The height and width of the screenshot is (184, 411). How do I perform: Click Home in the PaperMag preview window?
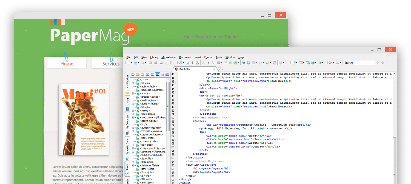click(x=67, y=64)
